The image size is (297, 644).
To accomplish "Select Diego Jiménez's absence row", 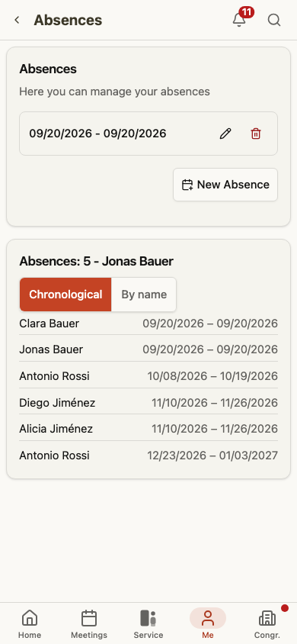I will [x=148, y=403].
